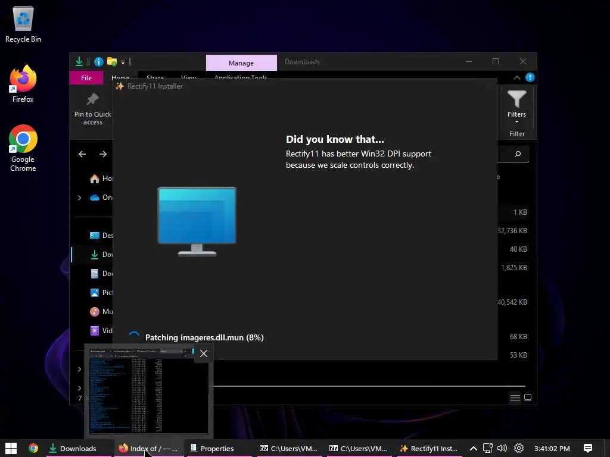610x457 pixels.
Task: Click the settings gear in system tray
Action: (x=519, y=449)
